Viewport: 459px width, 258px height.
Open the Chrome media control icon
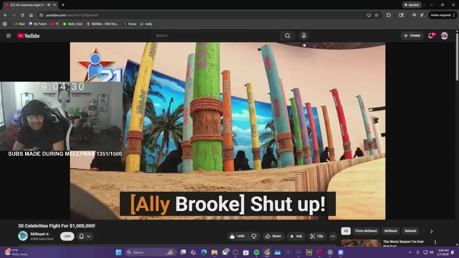click(414, 15)
